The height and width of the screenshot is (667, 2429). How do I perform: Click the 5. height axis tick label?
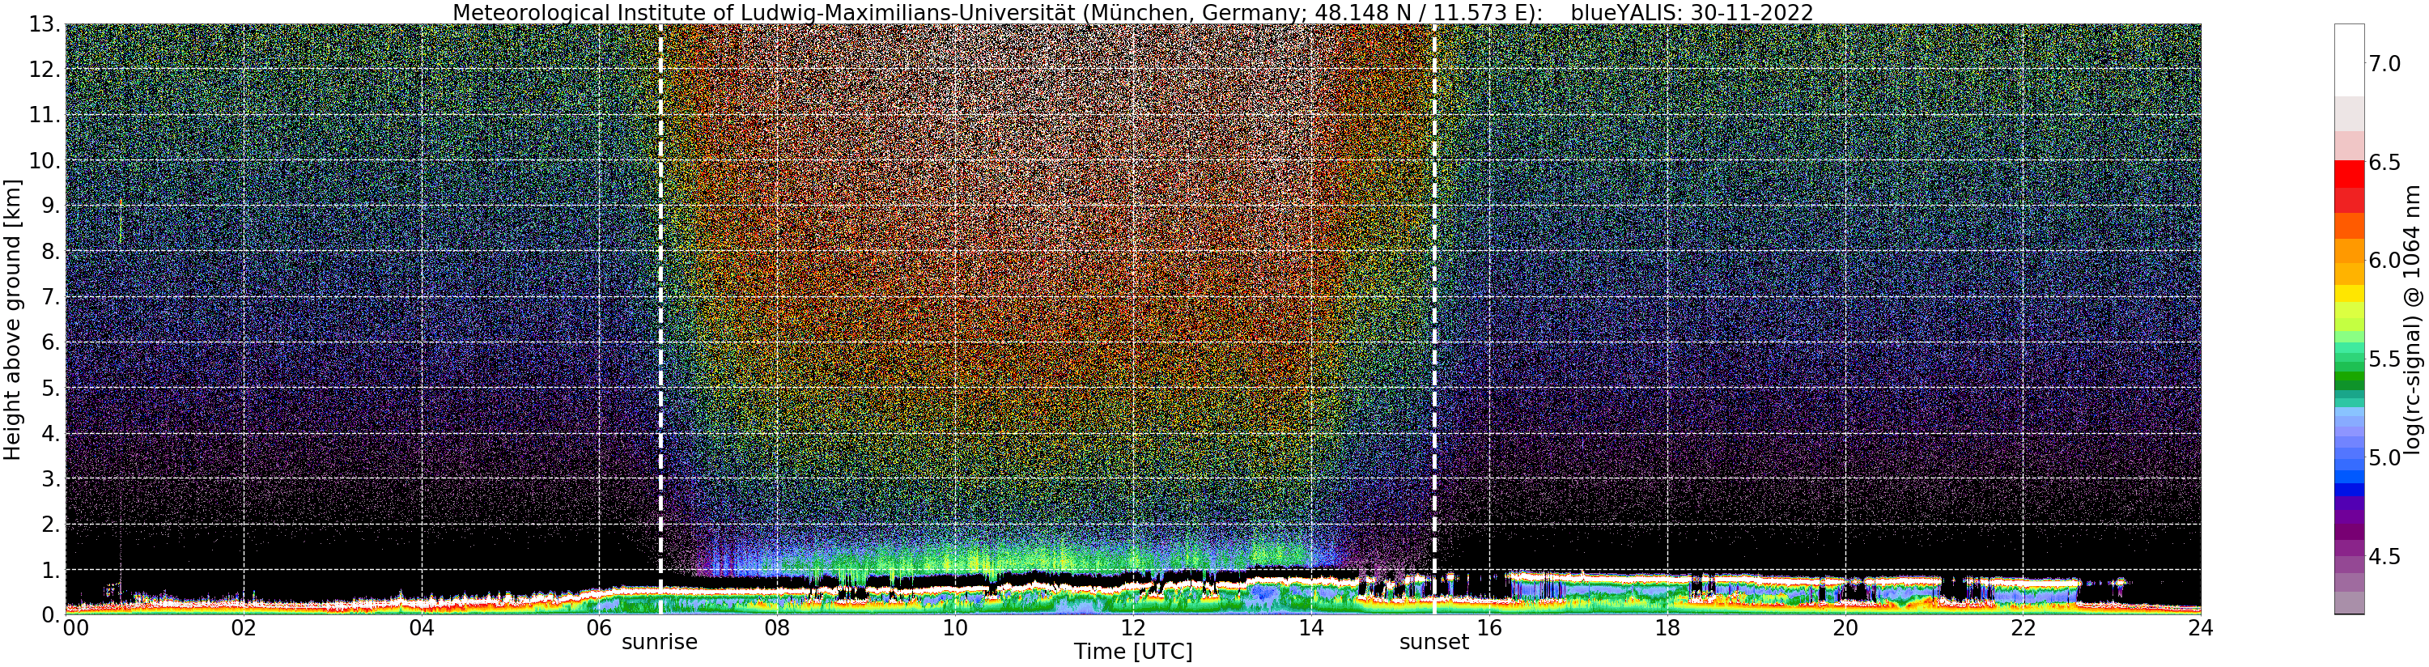[x=49, y=388]
